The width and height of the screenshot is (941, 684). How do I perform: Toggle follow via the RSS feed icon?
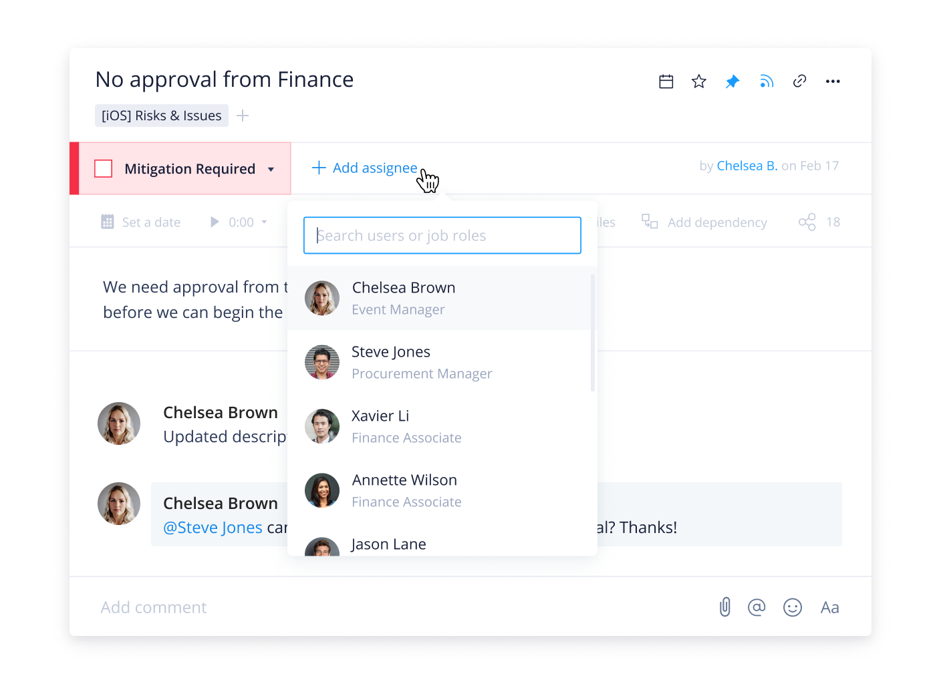(x=766, y=81)
